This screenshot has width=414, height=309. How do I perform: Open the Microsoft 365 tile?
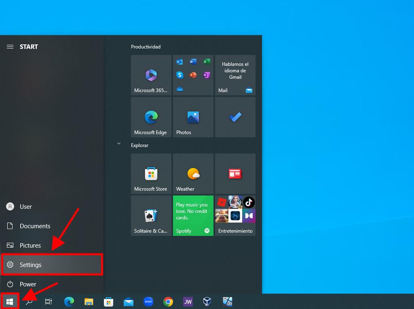(151, 75)
